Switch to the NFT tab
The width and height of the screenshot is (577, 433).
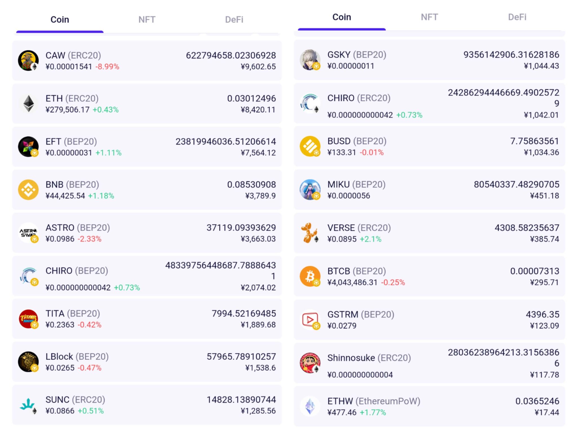point(147,19)
